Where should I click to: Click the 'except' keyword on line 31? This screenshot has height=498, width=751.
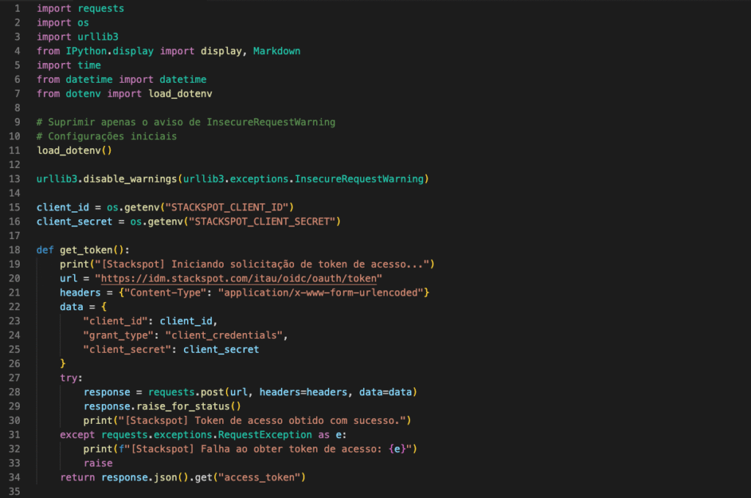tap(77, 435)
